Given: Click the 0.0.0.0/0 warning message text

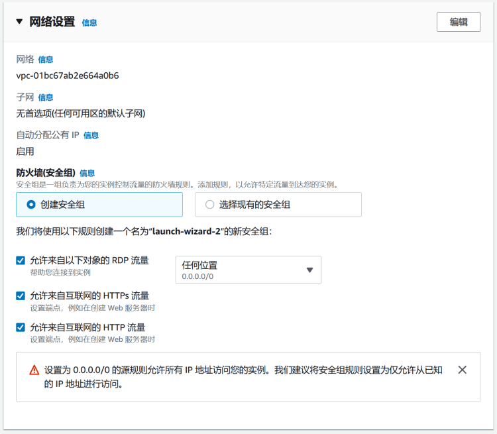Looking at the screenshot, I should pyautogui.click(x=243, y=376).
